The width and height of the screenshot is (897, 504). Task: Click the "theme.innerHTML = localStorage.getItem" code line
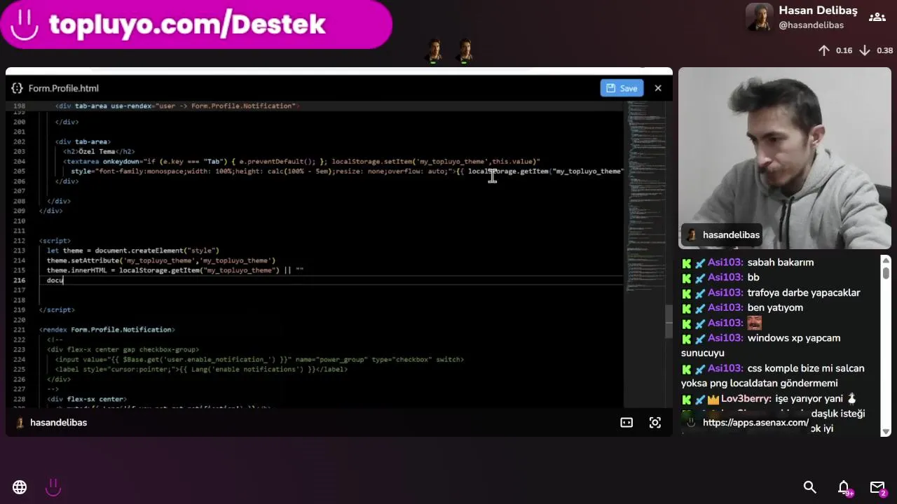(175, 270)
